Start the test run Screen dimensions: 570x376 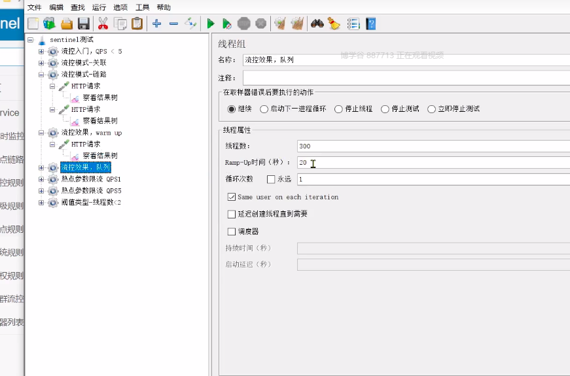[x=211, y=24]
